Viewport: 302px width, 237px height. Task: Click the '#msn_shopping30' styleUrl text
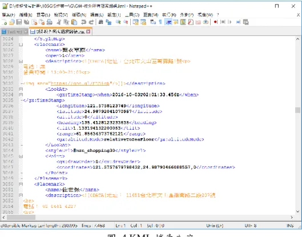point(94,151)
